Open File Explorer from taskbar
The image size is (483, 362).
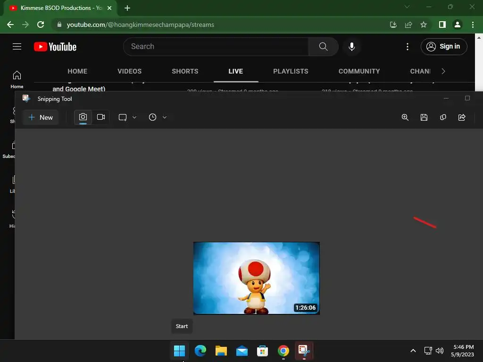tap(221, 351)
